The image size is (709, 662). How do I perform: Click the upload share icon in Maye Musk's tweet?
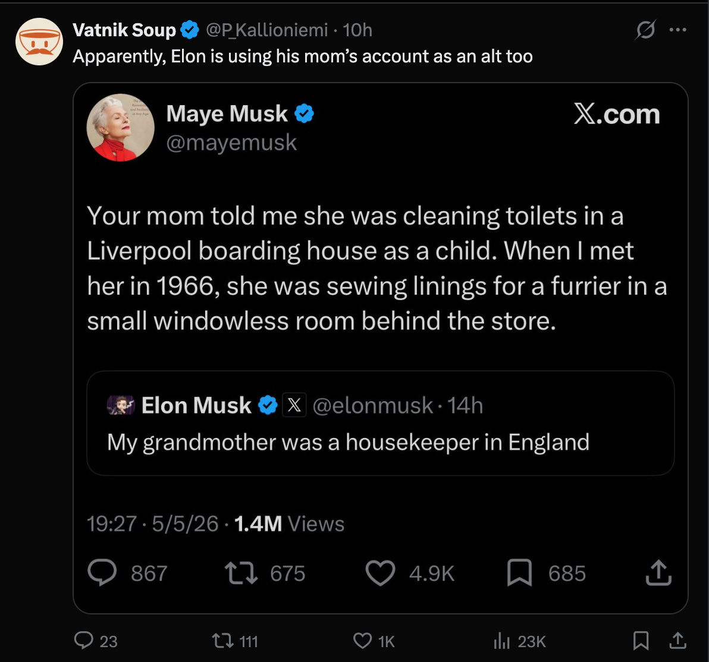pos(658,572)
